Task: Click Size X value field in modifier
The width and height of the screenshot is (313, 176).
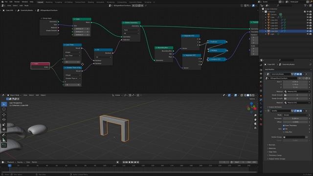Action: pyautogui.click(x=295, y=82)
